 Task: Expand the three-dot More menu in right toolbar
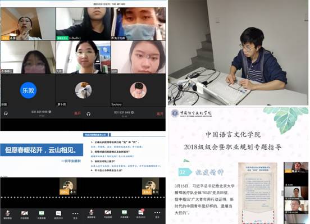coord(157,213)
